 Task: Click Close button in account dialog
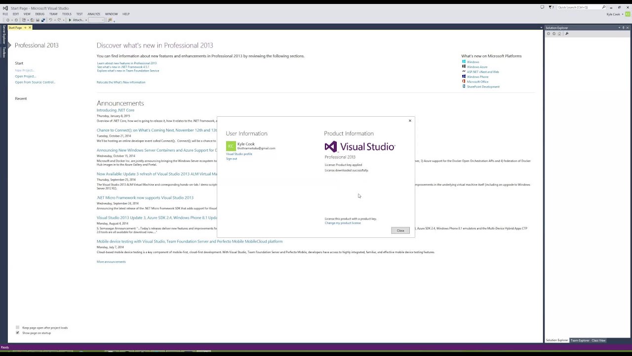(400, 230)
